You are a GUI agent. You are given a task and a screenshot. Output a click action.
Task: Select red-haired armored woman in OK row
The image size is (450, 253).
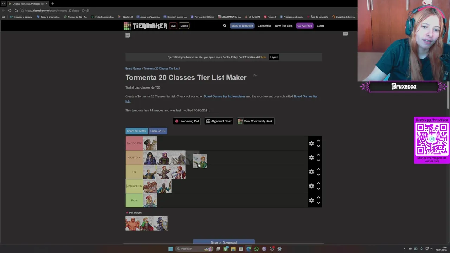[179, 172]
